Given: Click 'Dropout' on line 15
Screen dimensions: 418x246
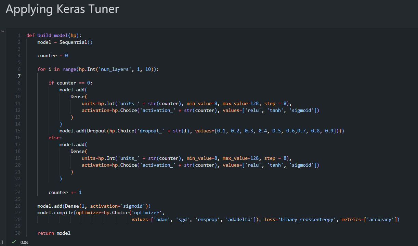Looking at the screenshot, I should (97, 131).
